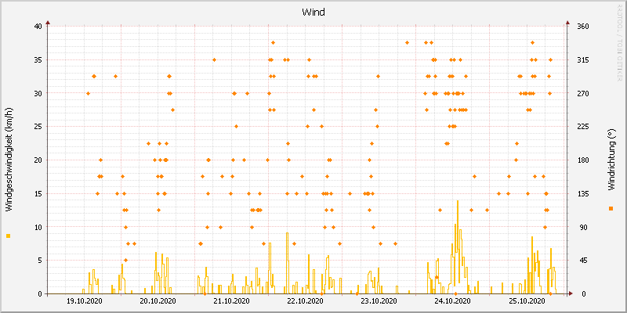The height and width of the screenshot is (313, 627).
Task: Click left axis value 25
Action: [38, 127]
